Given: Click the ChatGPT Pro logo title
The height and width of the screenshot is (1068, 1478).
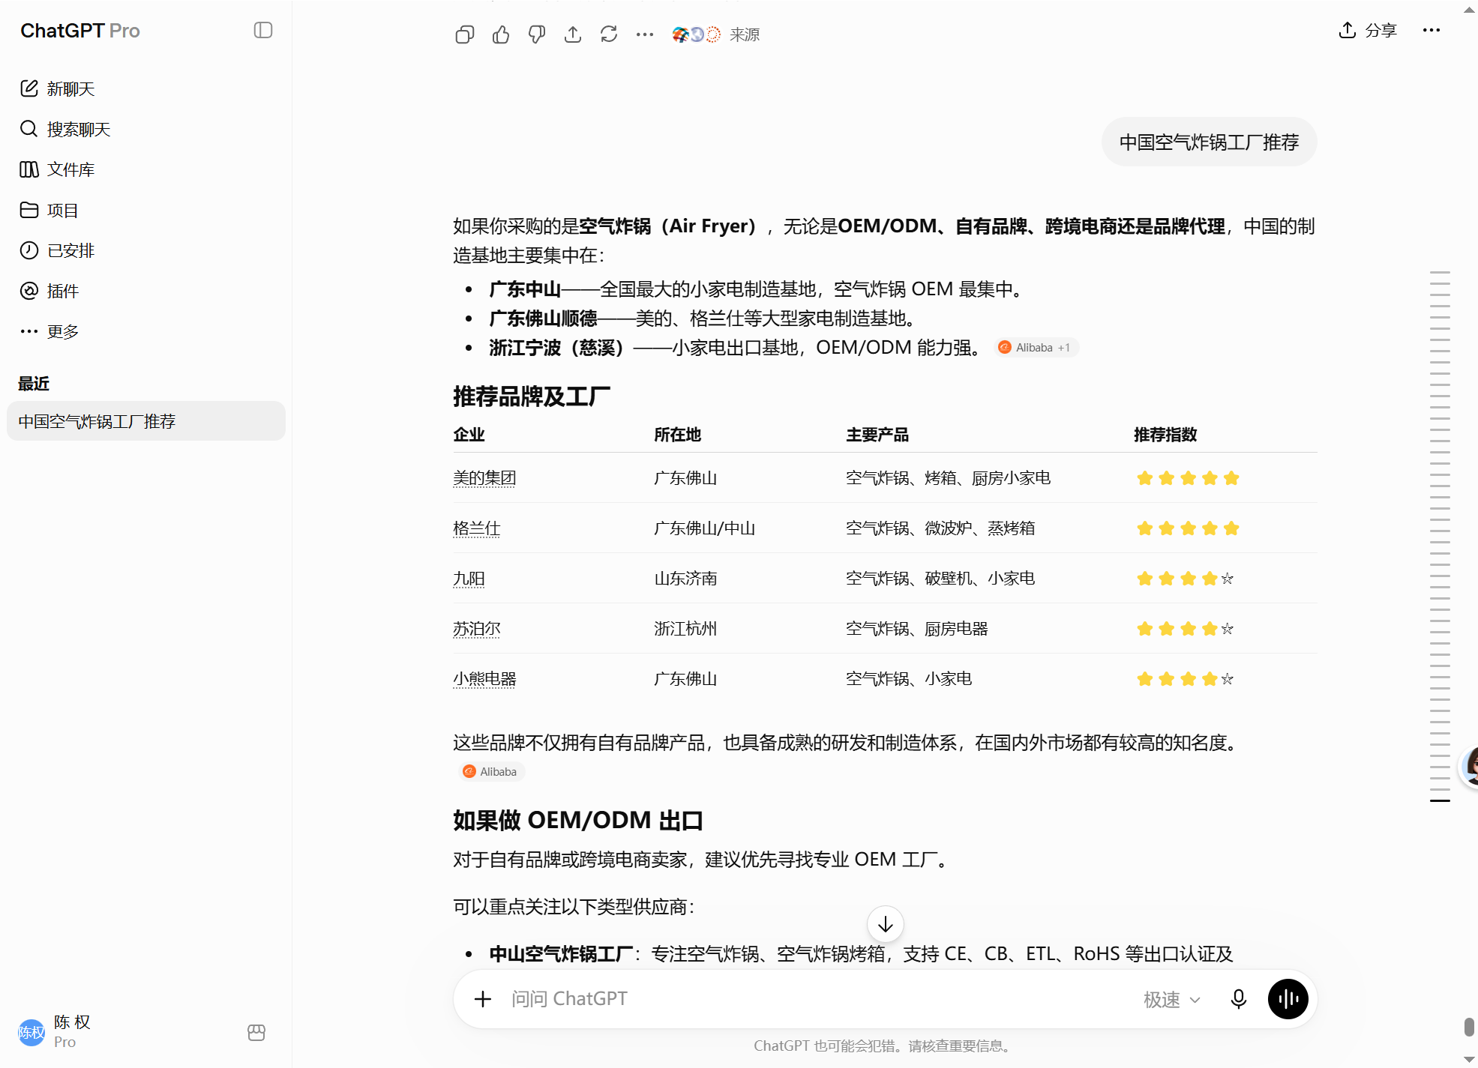Looking at the screenshot, I should click(80, 31).
